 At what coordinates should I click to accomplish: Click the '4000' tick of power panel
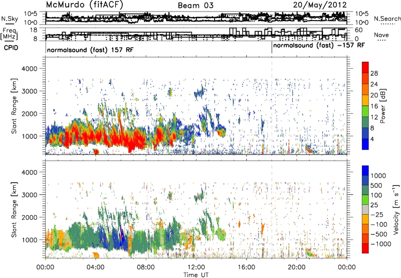[30, 69]
